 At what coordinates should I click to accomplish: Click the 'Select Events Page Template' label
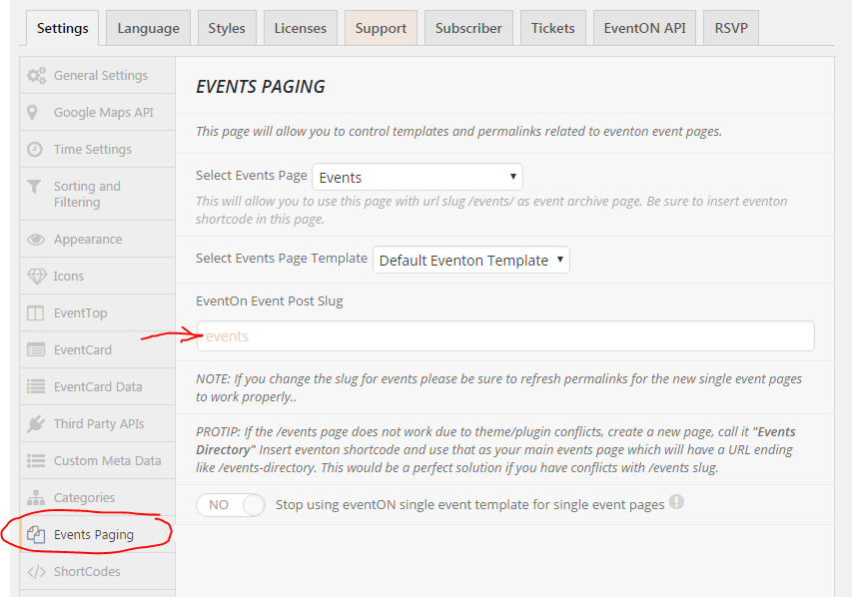point(282,259)
